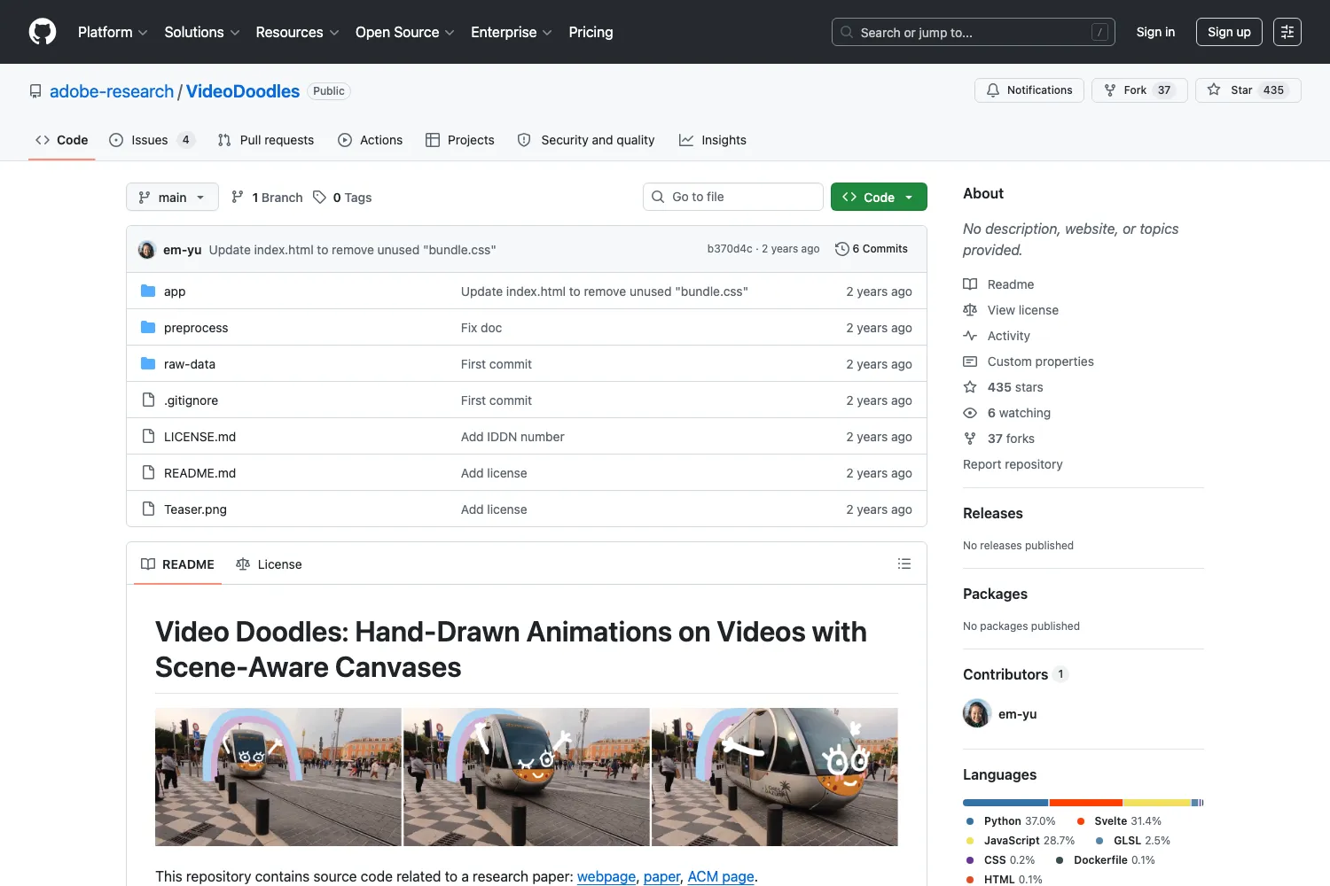1330x886 pixels.
Task: Open the top-right header menu icon
Action: [x=1287, y=32]
